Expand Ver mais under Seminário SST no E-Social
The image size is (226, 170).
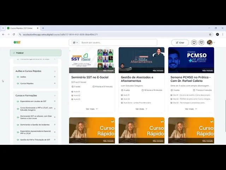[x=92, y=109]
